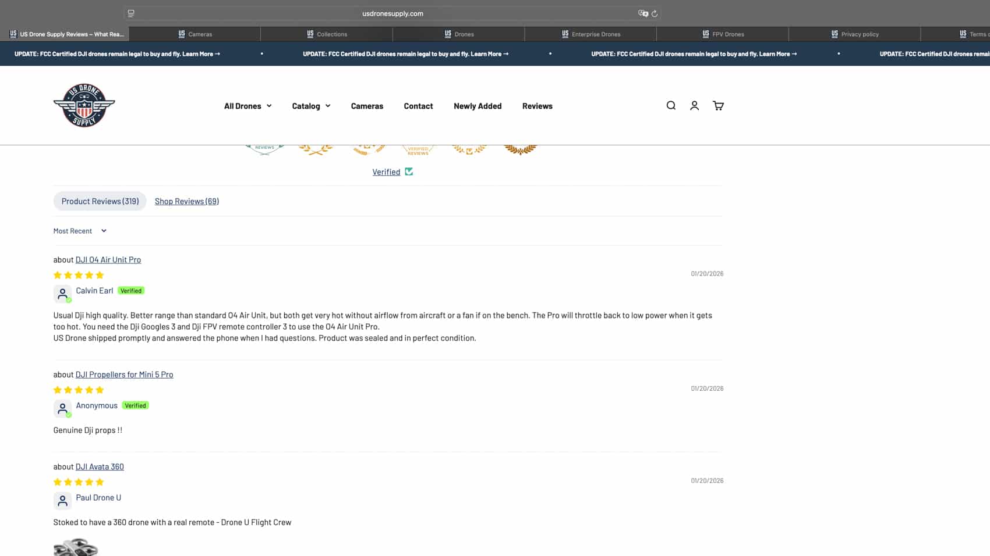This screenshot has height=556, width=990.
Task: Click the search magnifier icon
Action: pos(671,105)
